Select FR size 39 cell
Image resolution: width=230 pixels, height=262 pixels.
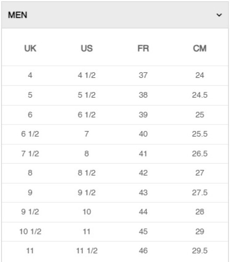point(143,114)
